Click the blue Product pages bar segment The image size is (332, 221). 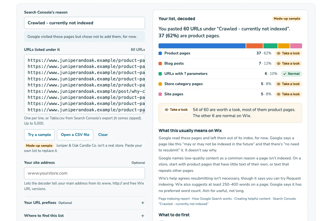click(202, 46)
